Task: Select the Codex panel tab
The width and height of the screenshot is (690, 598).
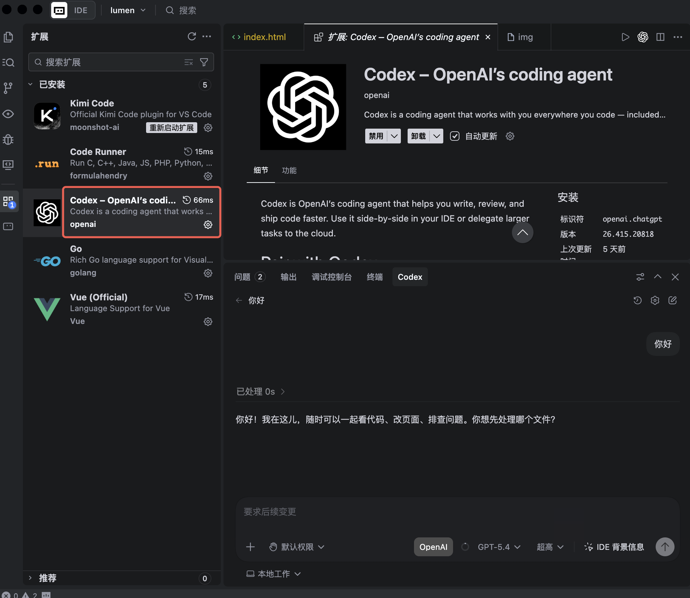Action: tap(410, 277)
